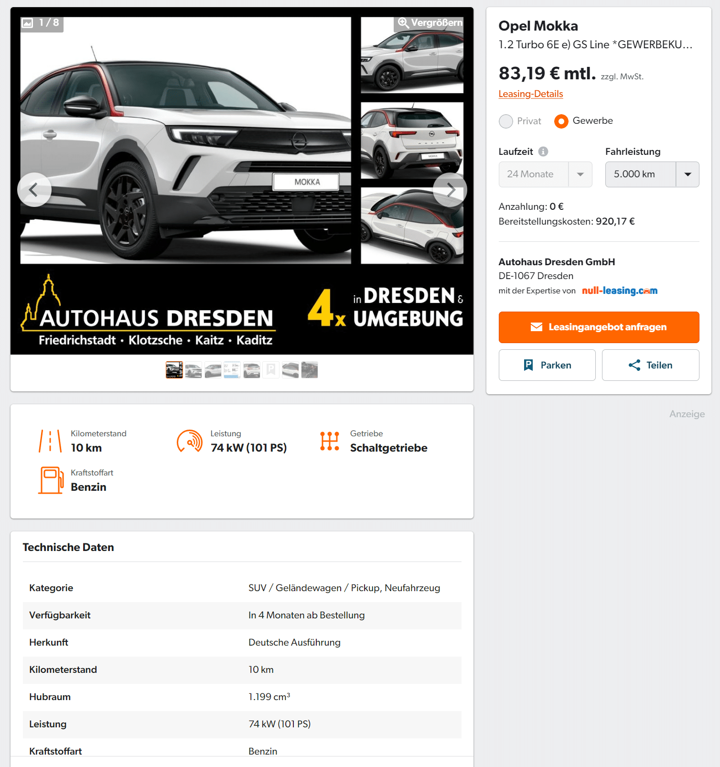Click Leasingangebot anfragen button
720x767 pixels.
click(x=599, y=327)
